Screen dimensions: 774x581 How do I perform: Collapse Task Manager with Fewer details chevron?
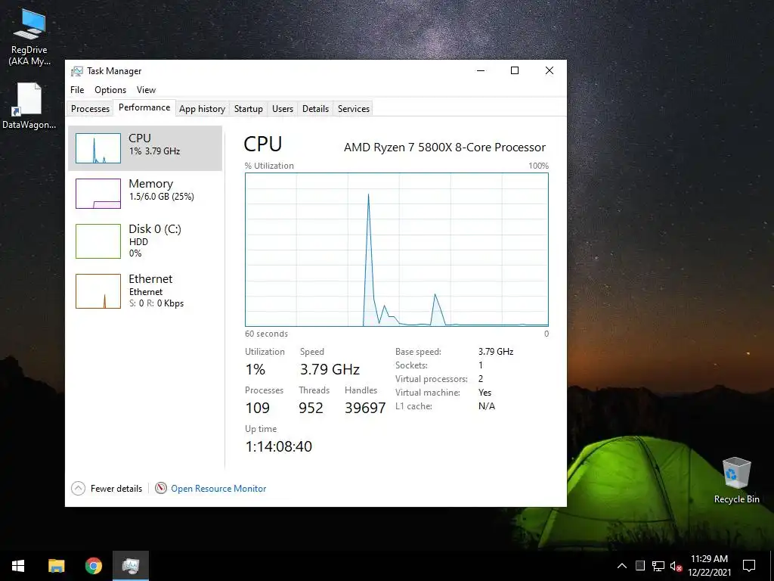pos(78,489)
